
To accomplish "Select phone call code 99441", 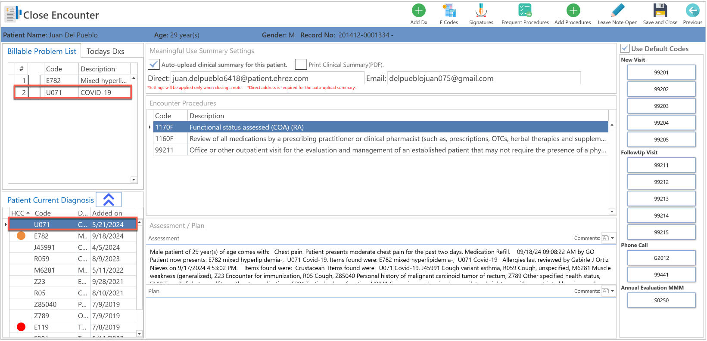I will [x=661, y=275].
